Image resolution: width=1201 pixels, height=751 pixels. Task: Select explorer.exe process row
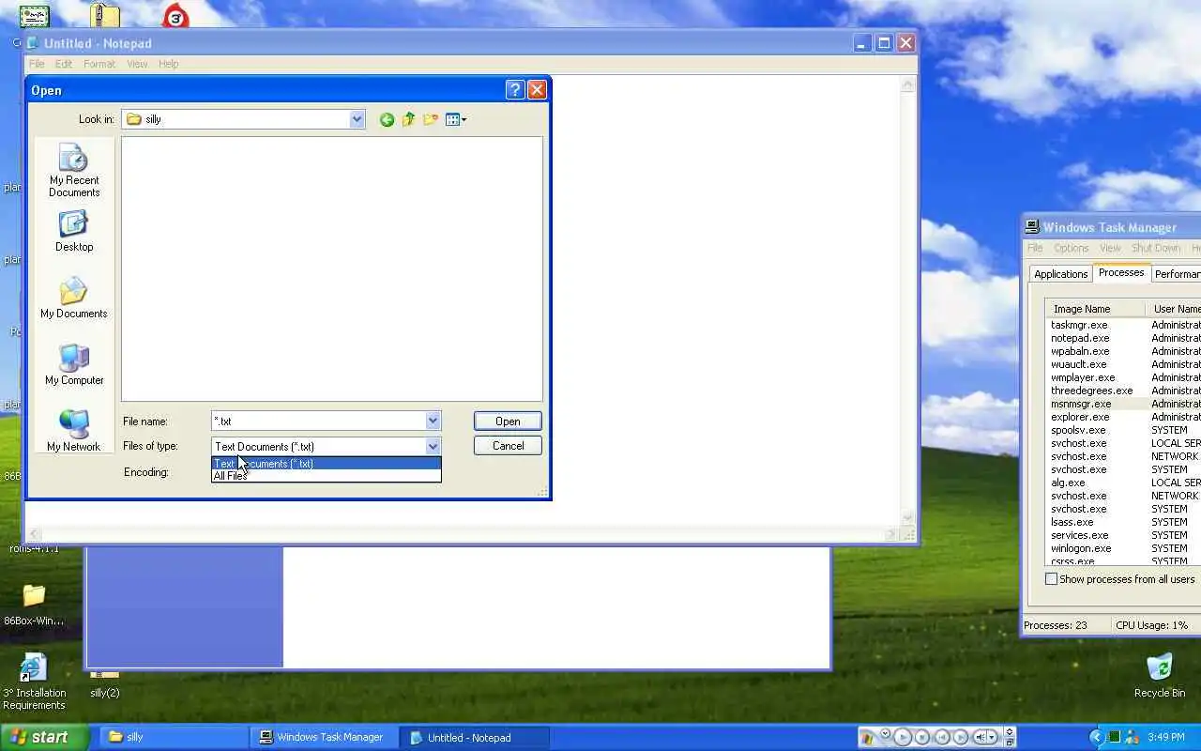click(1123, 417)
